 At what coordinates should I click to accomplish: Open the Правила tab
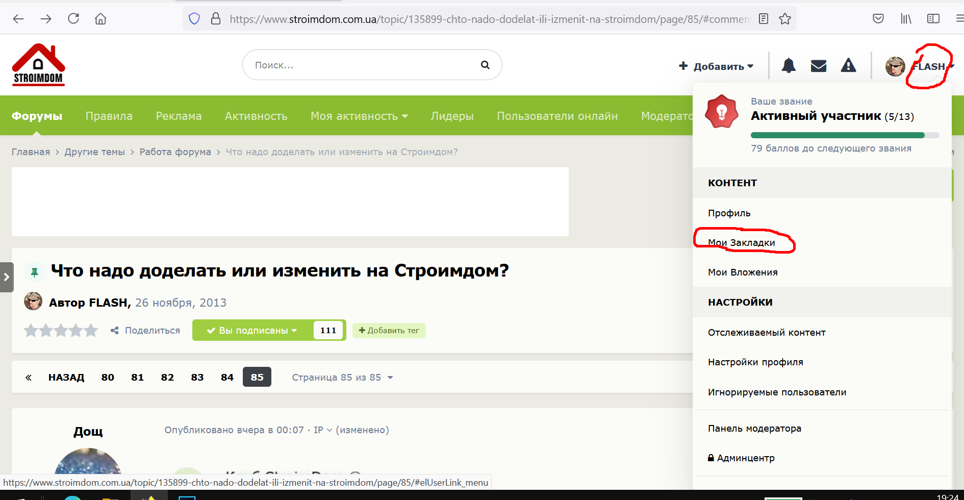pos(109,116)
